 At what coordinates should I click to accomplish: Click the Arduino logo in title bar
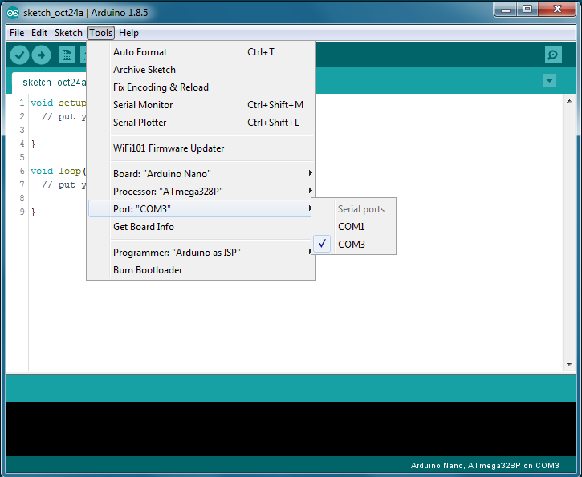[x=13, y=13]
